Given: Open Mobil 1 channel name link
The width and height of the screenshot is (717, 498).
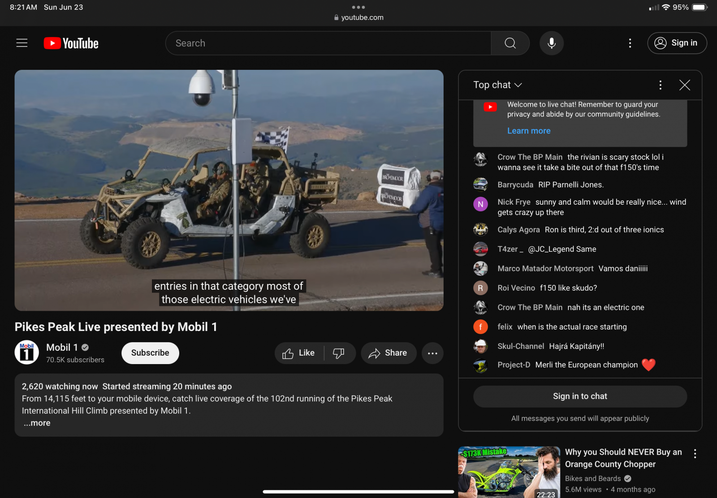Looking at the screenshot, I should tap(62, 348).
